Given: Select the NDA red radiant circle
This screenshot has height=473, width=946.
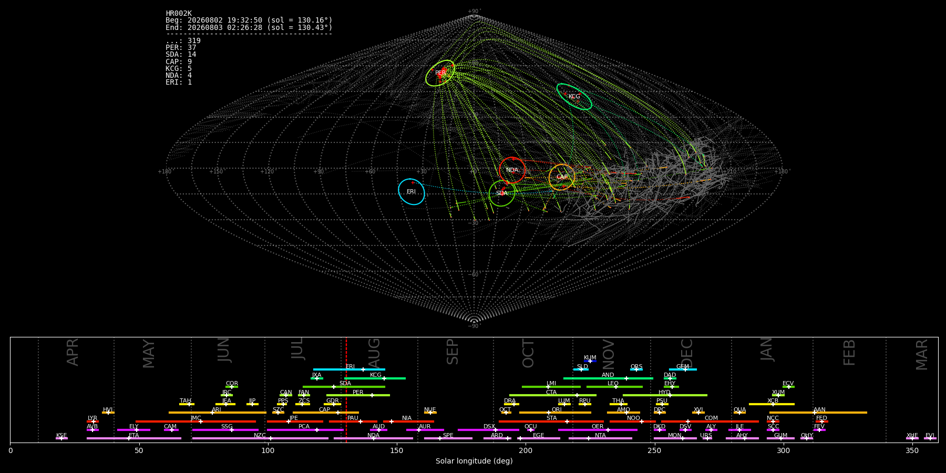Looking at the screenshot, I should pyautogui.click(x=512, y=170).
